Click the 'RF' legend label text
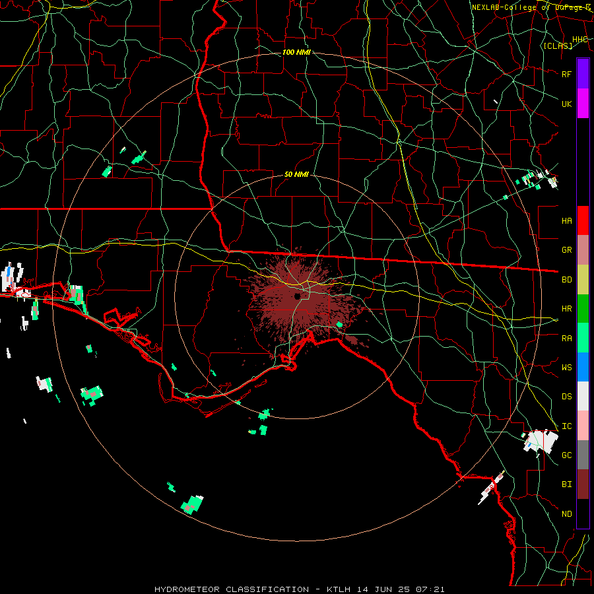 tap(566, 74)
